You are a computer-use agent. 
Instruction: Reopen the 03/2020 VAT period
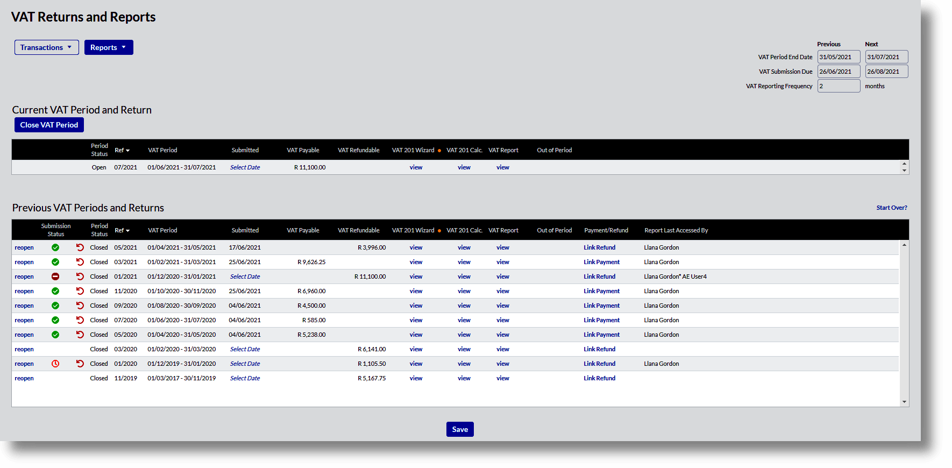click(x=24, y=349)
